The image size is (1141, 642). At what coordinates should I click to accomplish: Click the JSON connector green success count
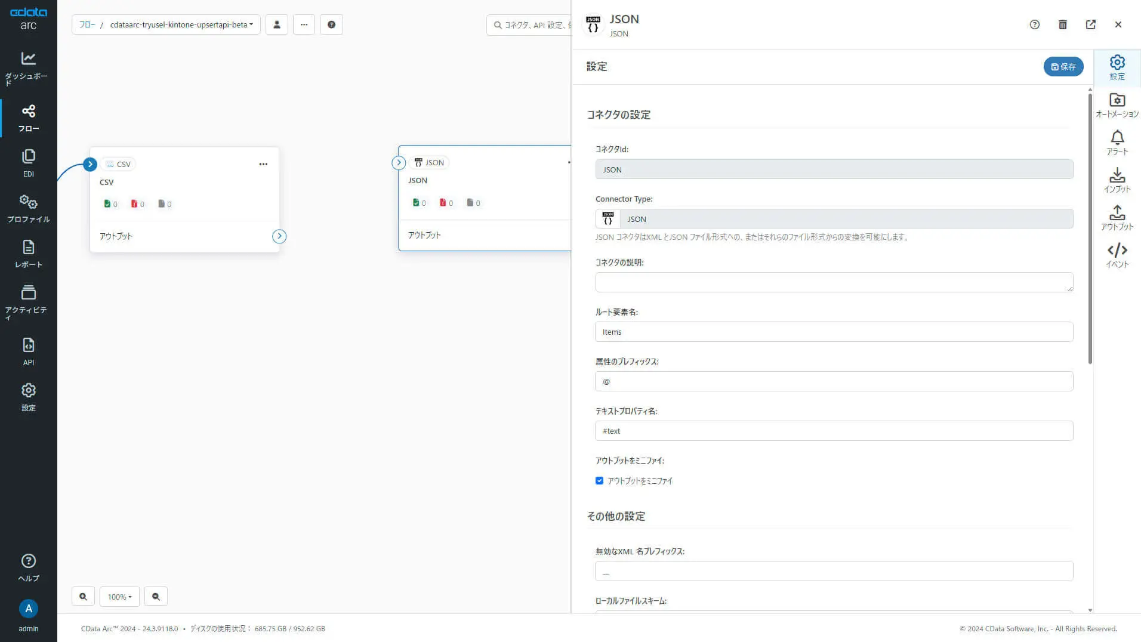[x=419, y=203]
